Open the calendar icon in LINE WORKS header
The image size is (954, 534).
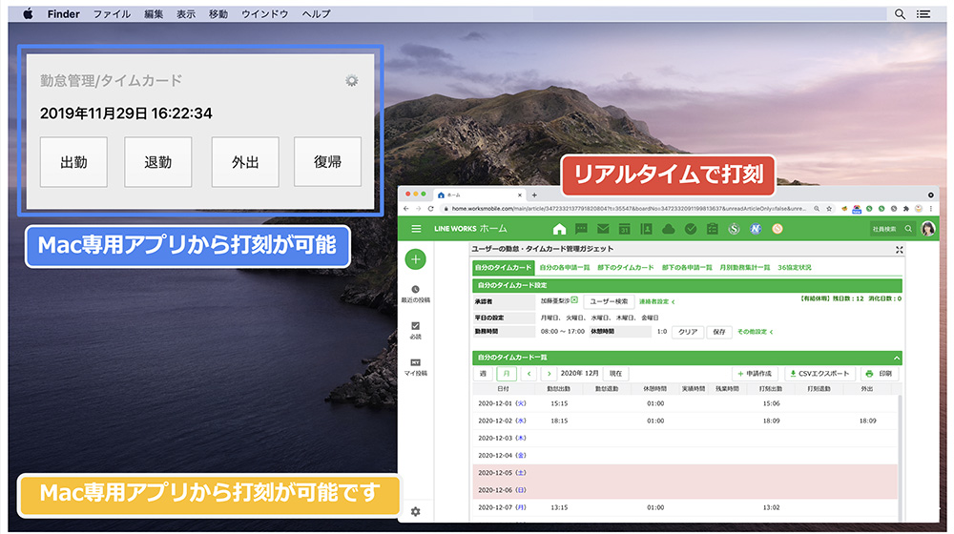pyautogui.click(x=624, y=229)
